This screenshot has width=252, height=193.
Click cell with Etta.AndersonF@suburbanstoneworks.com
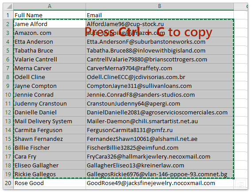[x=159, y=42]
